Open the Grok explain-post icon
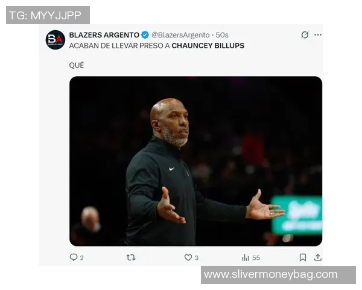The height and width of the screenshot is (290, 362). 305,34
